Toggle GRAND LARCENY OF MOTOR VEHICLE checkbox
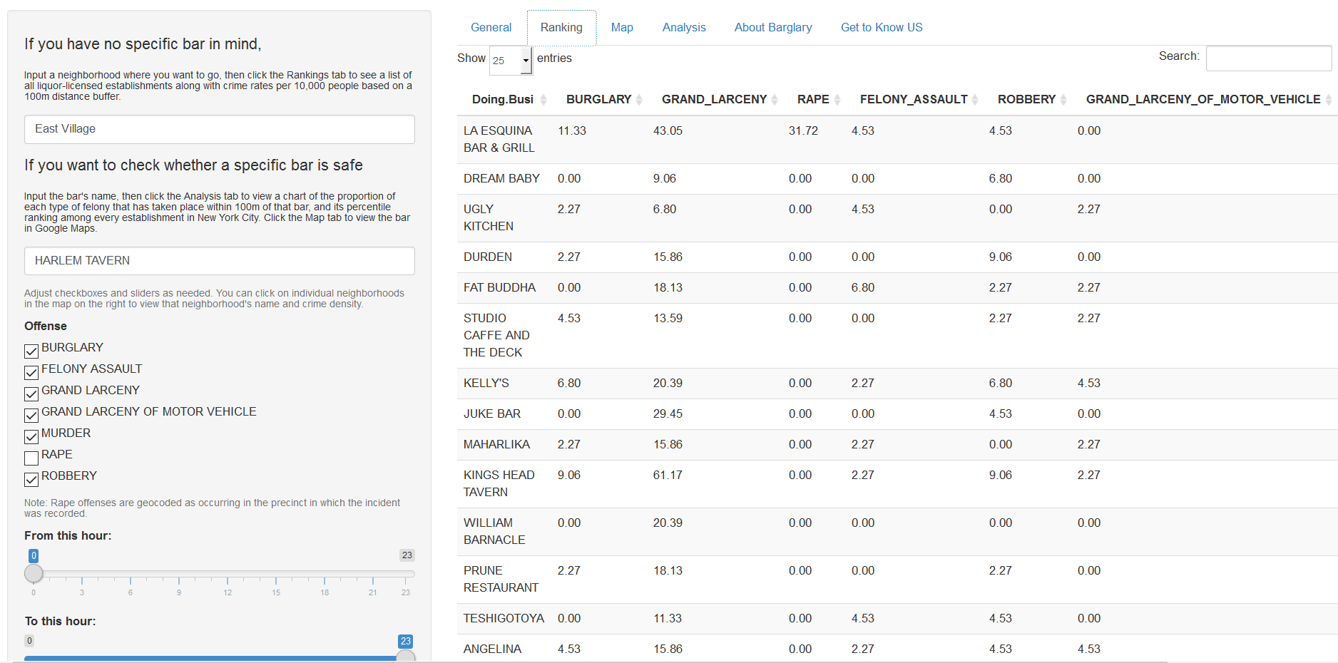The image size is (1338, 663). [x=31, y=415]
